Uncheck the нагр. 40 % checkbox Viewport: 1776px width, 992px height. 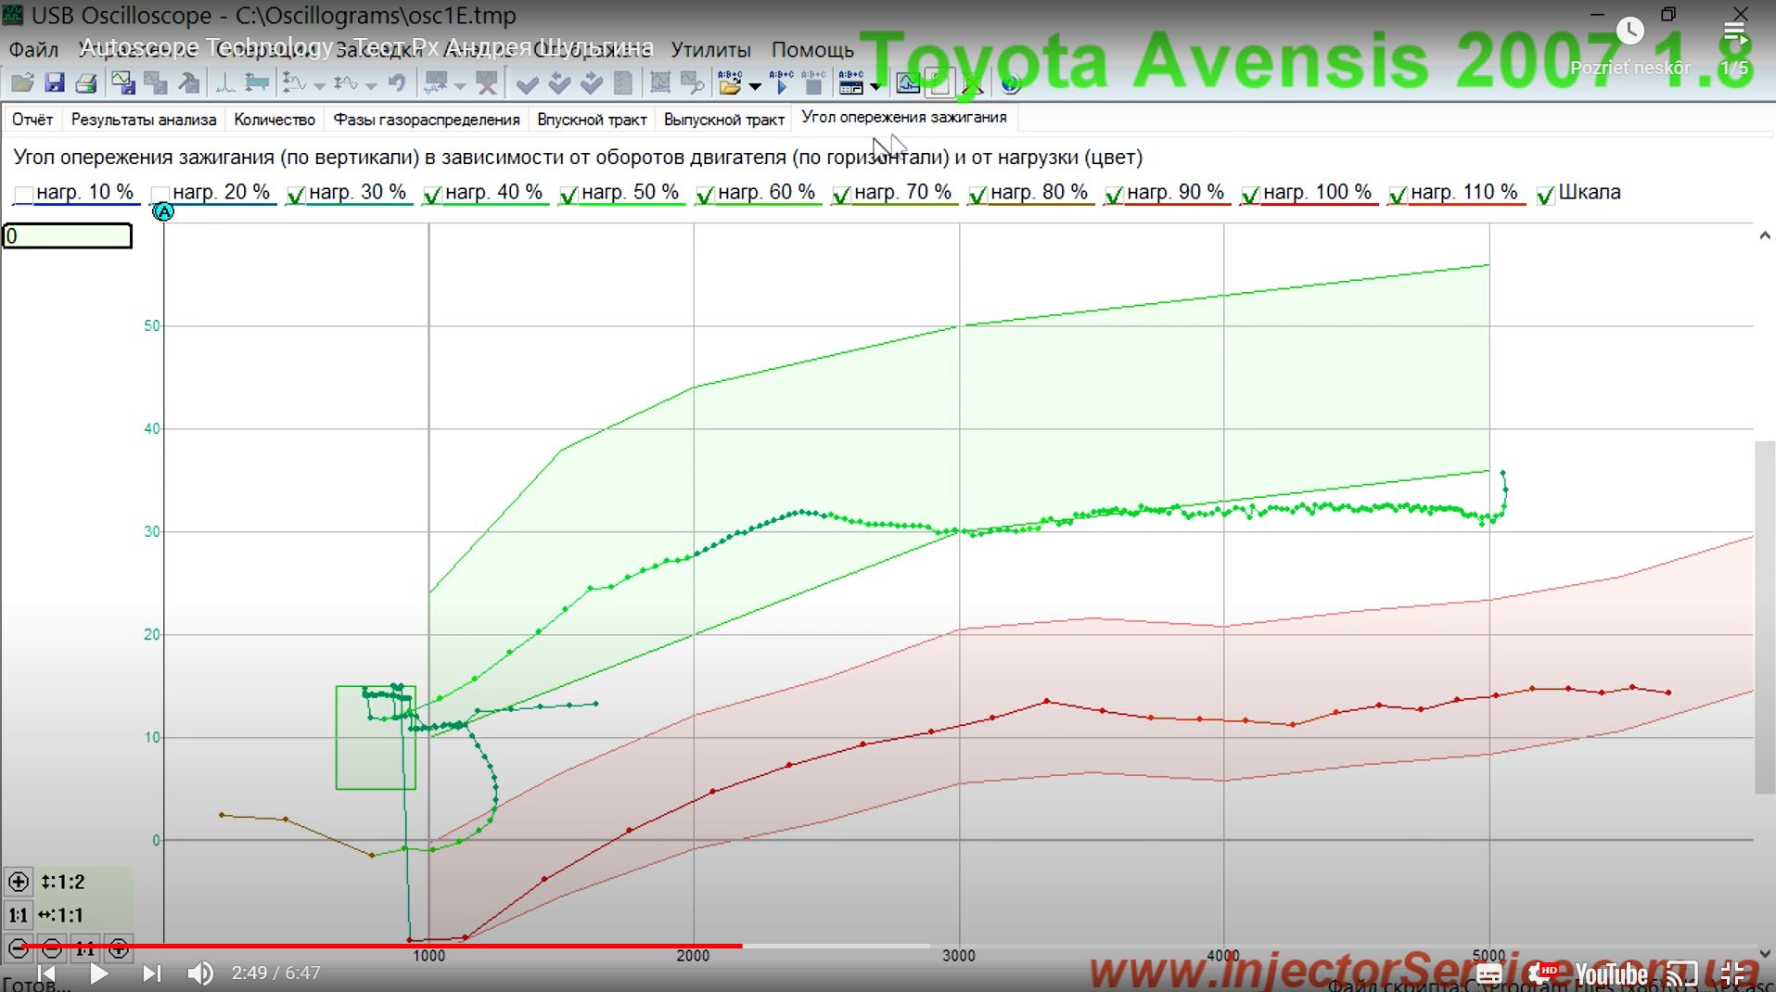[432, 195]
